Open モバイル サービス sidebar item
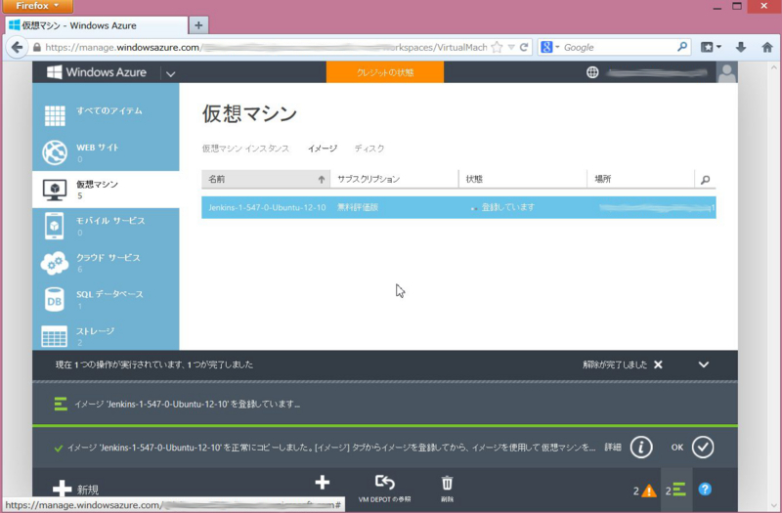The height and width of the screenshot is (513, 782). click(x=106, y=226)
